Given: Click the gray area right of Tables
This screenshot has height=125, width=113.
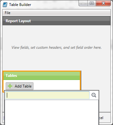Looking at the screenshot, I should click(x=96, y=80).
